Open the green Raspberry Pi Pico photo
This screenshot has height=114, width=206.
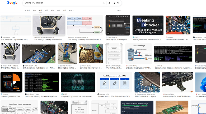pyautogui.click(x=172, y=107)
